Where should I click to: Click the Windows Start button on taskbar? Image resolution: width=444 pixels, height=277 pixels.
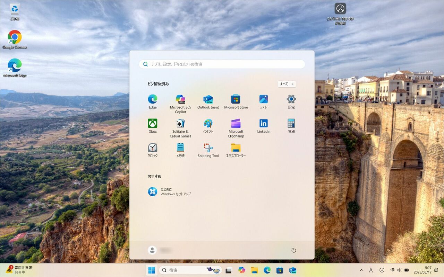click(x=152, y=270)
